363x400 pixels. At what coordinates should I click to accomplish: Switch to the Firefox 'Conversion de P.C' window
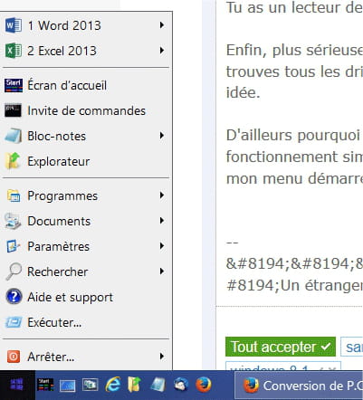point(299,386)
